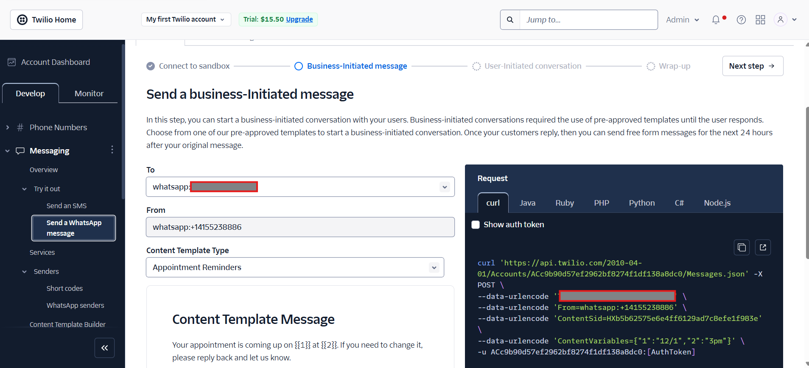
Task: Open Send an SMS page
Action: [x=67, y=206]
